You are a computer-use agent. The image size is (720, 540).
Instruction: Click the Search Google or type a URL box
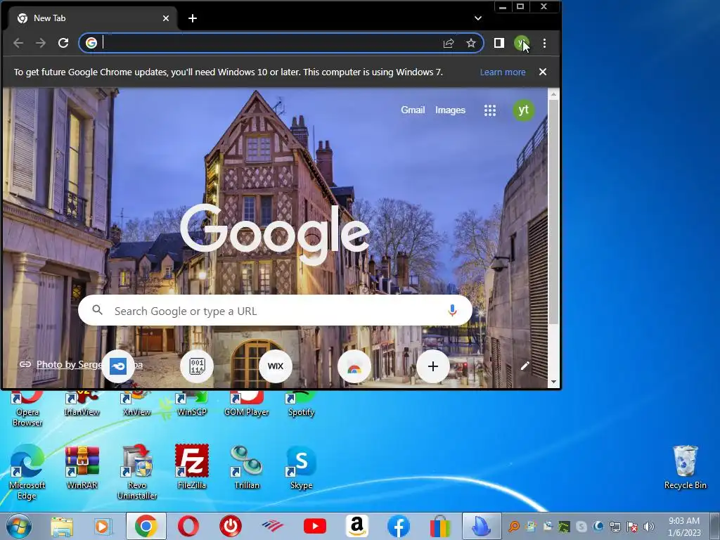coord(275,310)
